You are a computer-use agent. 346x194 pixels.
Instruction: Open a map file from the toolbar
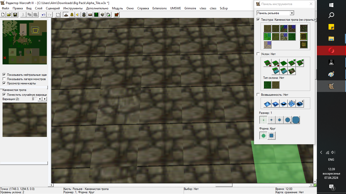(9, 15)
